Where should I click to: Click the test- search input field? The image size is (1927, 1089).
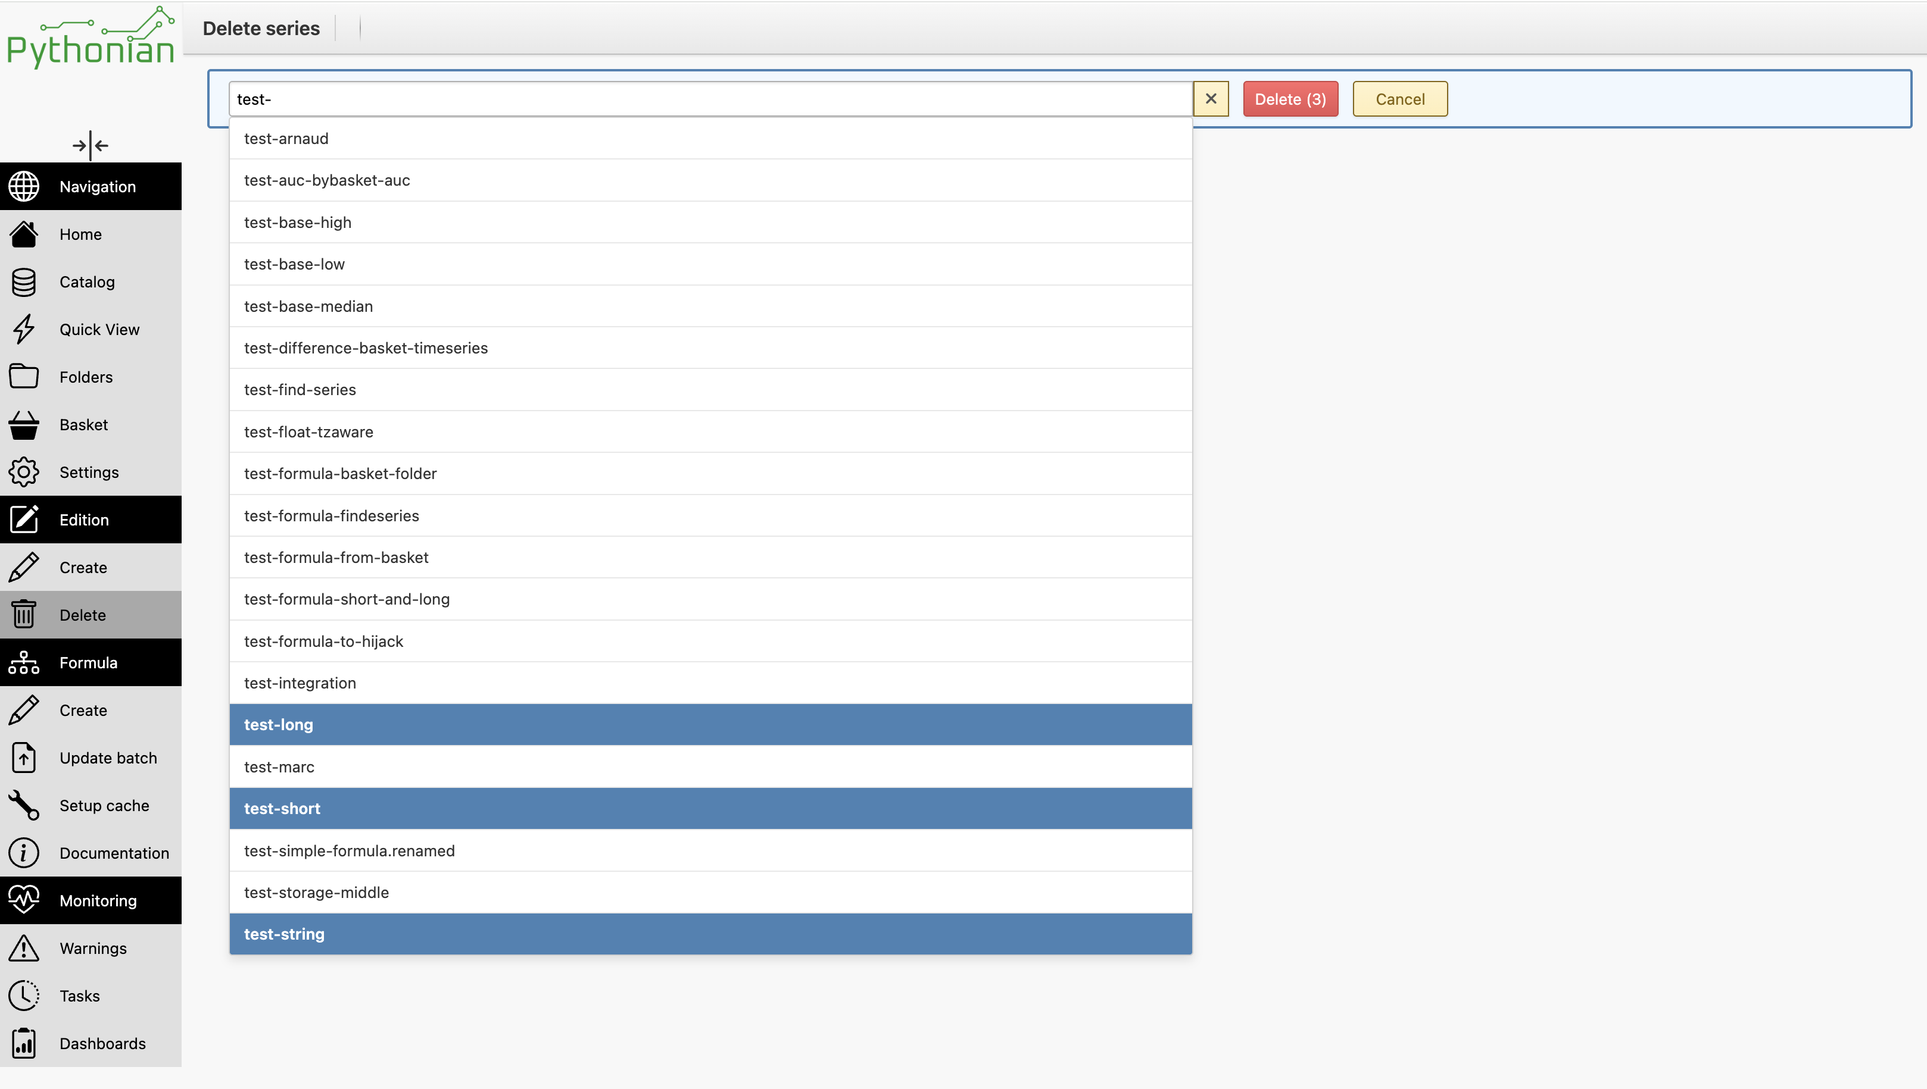point(710,99)
